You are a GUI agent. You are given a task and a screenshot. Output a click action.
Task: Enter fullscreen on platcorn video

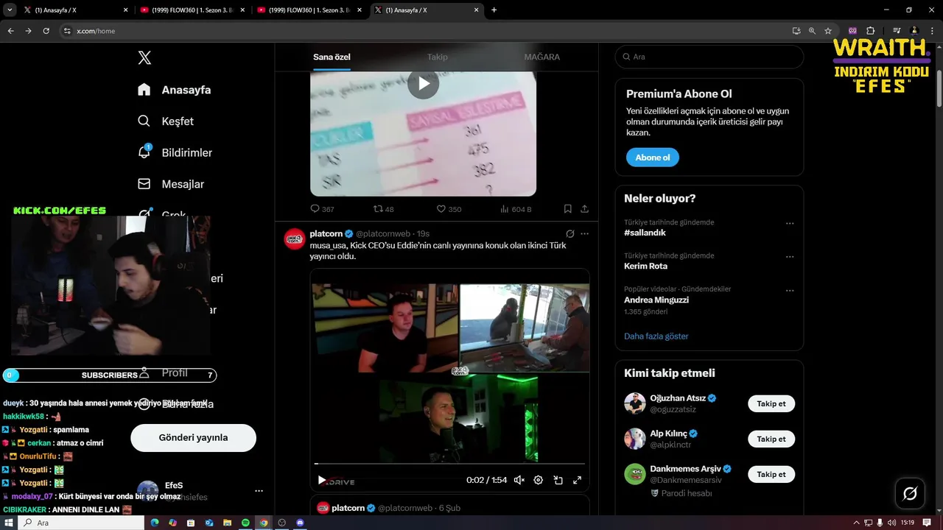577,480
